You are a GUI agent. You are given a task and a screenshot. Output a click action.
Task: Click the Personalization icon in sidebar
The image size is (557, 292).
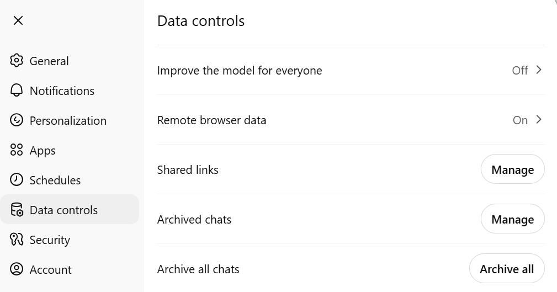coord(17,120)
